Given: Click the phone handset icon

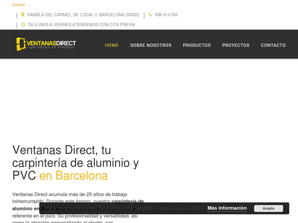Looking at the screenshot, I should (x=150, y=15).
